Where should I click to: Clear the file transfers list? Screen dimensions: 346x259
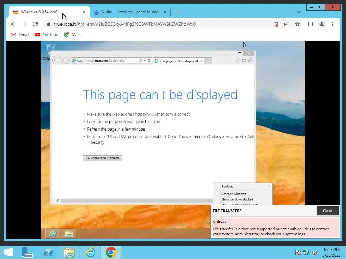327,211
